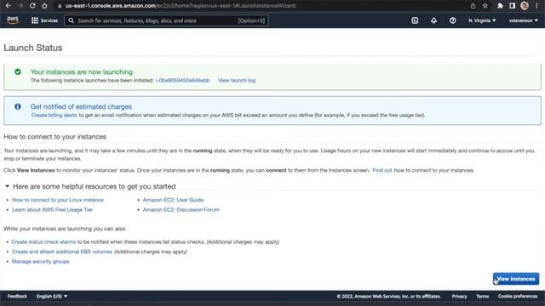Image resolution: width=545 pixels, height=306 pixels.
Task: Open the Amazon EC2: User Guide link
Action: (x=173, y=200)
